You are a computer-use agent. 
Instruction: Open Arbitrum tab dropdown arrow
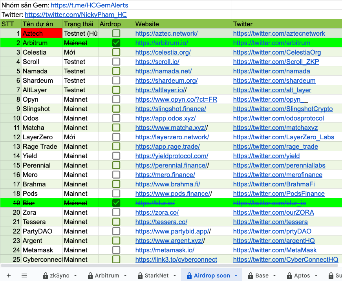(x=125, y=276)
